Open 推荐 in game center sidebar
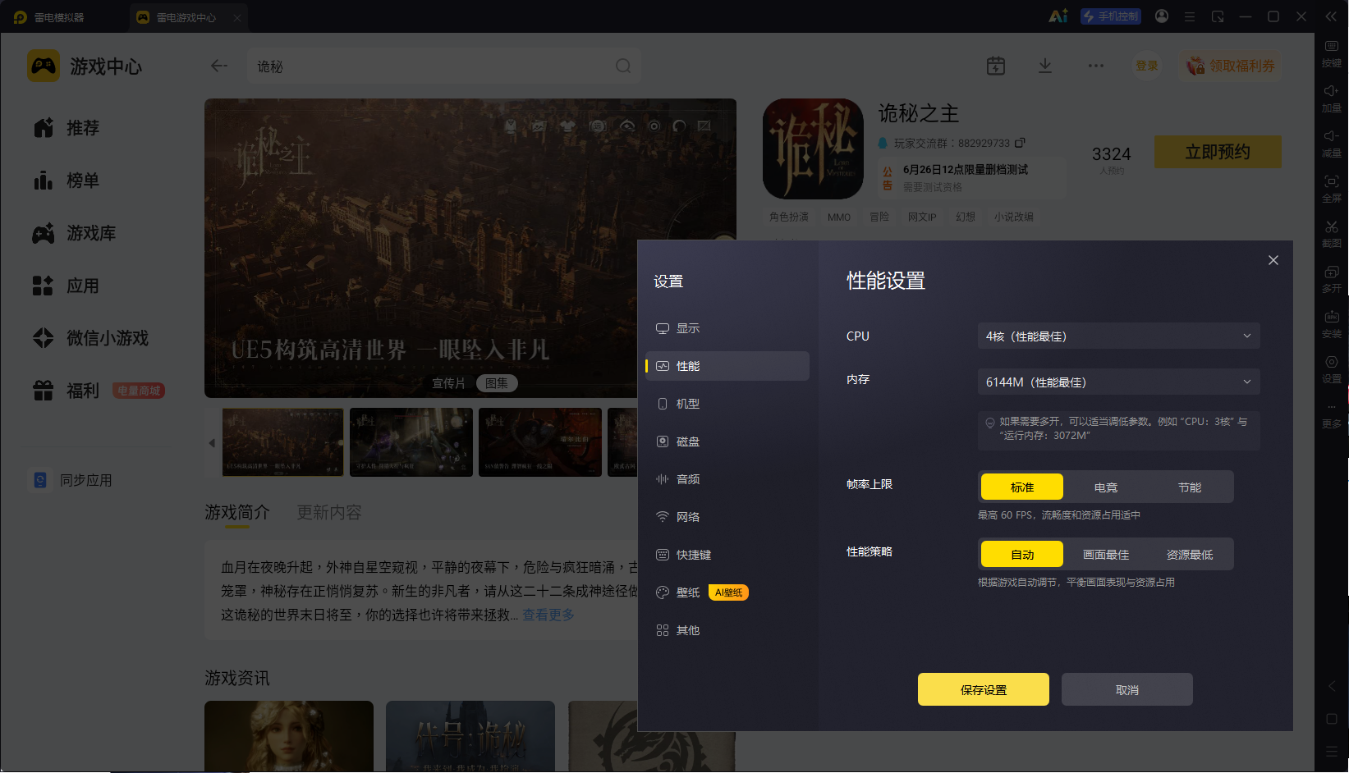This screenshot has height=773, width=1349. (x=67, y=128)
